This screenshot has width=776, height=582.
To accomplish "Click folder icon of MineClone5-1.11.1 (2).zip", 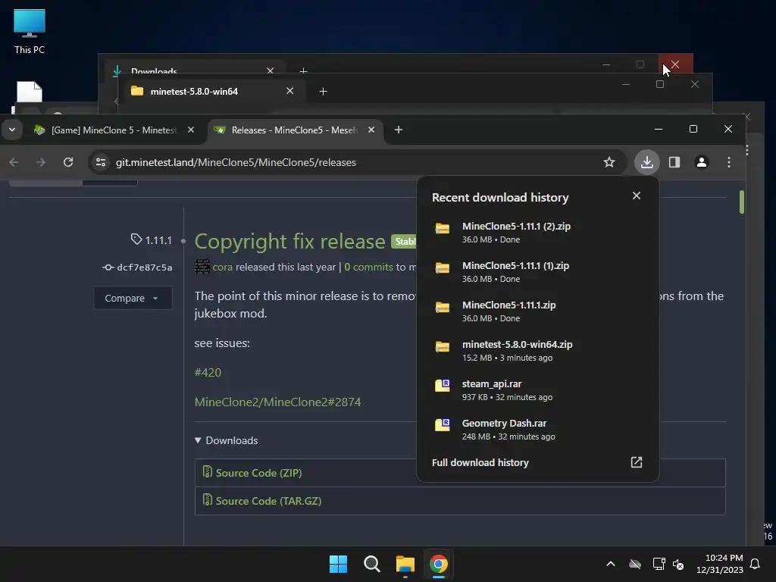I will click(443, 228).
